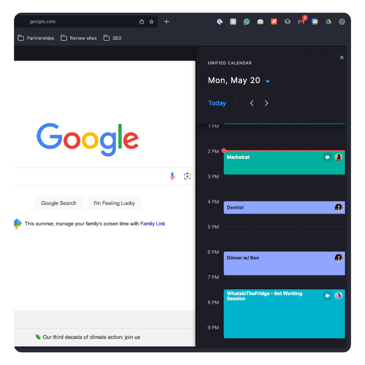Image resolution: width=365 pixels, height=365 pixels.
Task: Search by image with Google Lens icon
Action: pyautogui.click(x=187, y=176)
